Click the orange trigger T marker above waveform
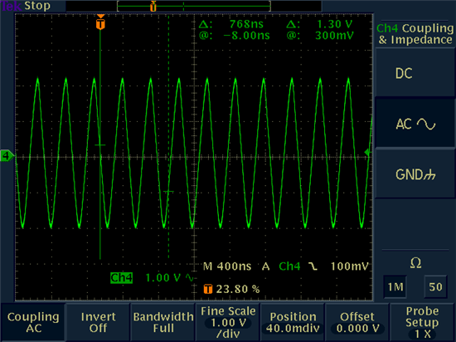The height and width of the screenshot is (342, 456). 100,24
